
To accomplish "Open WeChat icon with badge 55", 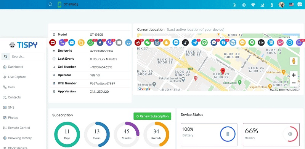I will 148,43.
